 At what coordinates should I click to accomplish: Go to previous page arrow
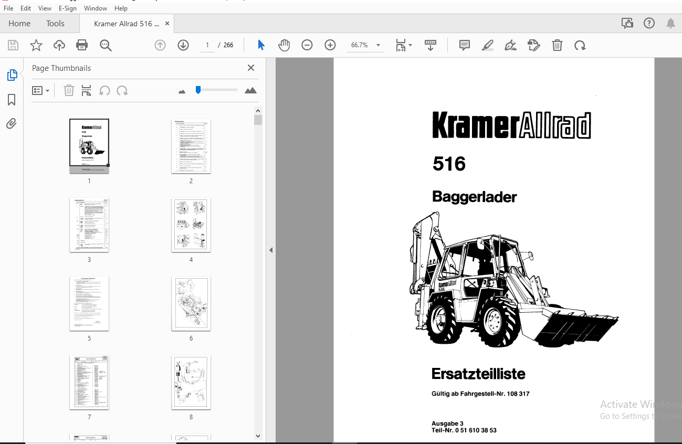160,45
